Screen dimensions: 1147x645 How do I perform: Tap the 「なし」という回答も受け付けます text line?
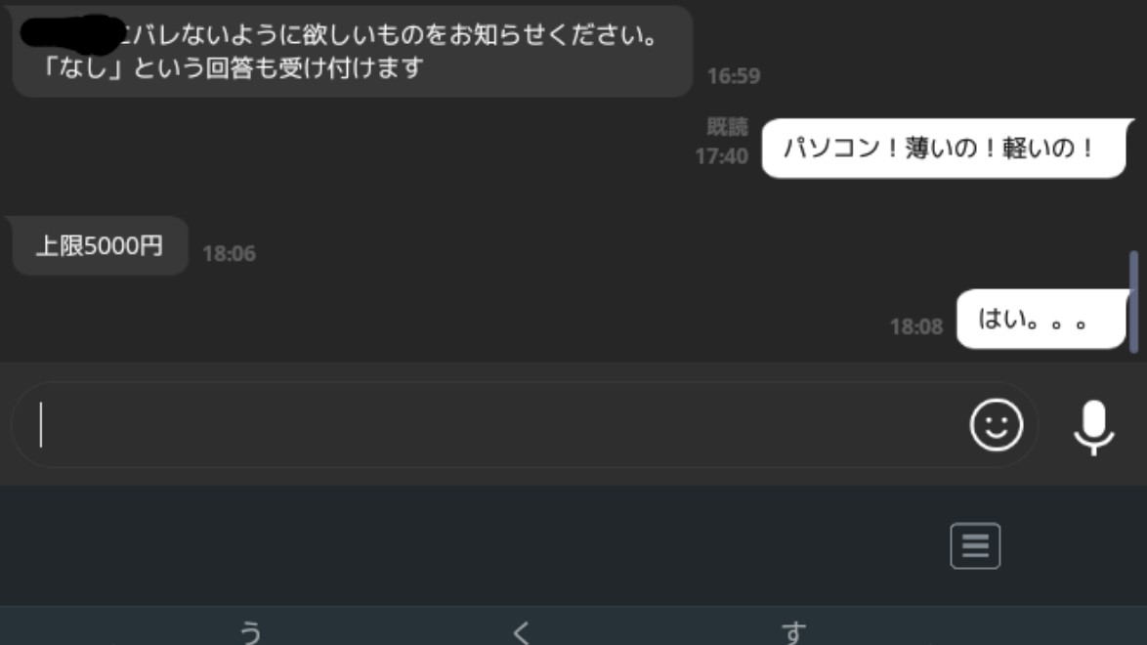tap(232, 68)
